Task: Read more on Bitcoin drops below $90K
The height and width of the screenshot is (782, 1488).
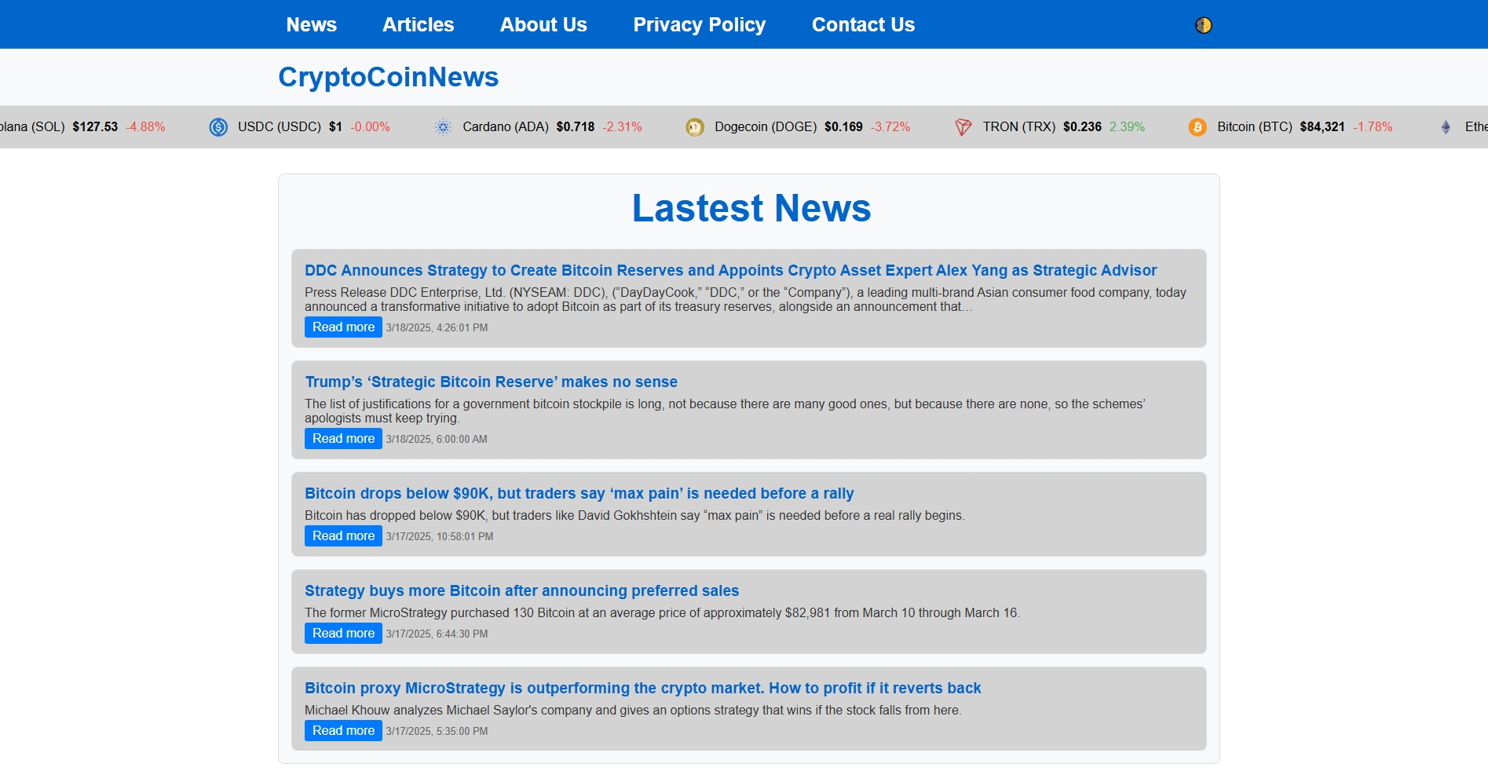Action: [343, 536]
